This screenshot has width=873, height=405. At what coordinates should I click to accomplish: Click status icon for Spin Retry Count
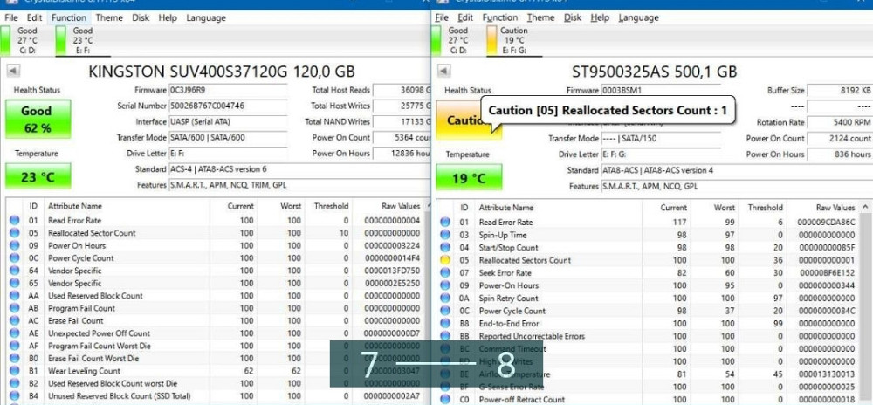coord(445,299)
